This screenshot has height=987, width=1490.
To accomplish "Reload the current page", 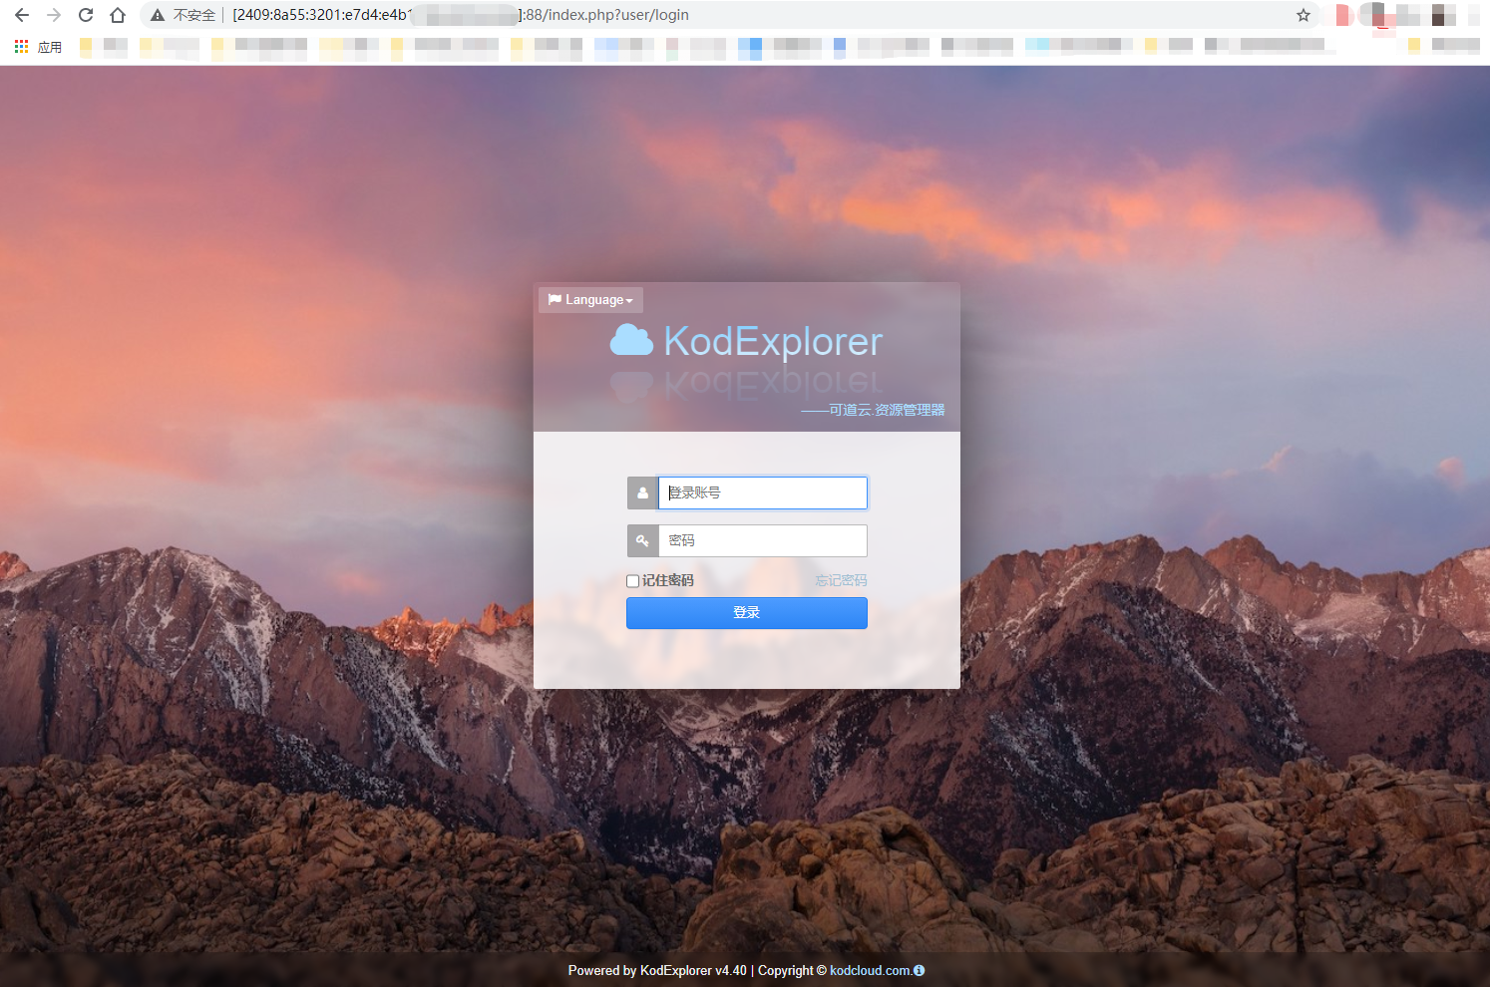I will click(x=86, y=15).
